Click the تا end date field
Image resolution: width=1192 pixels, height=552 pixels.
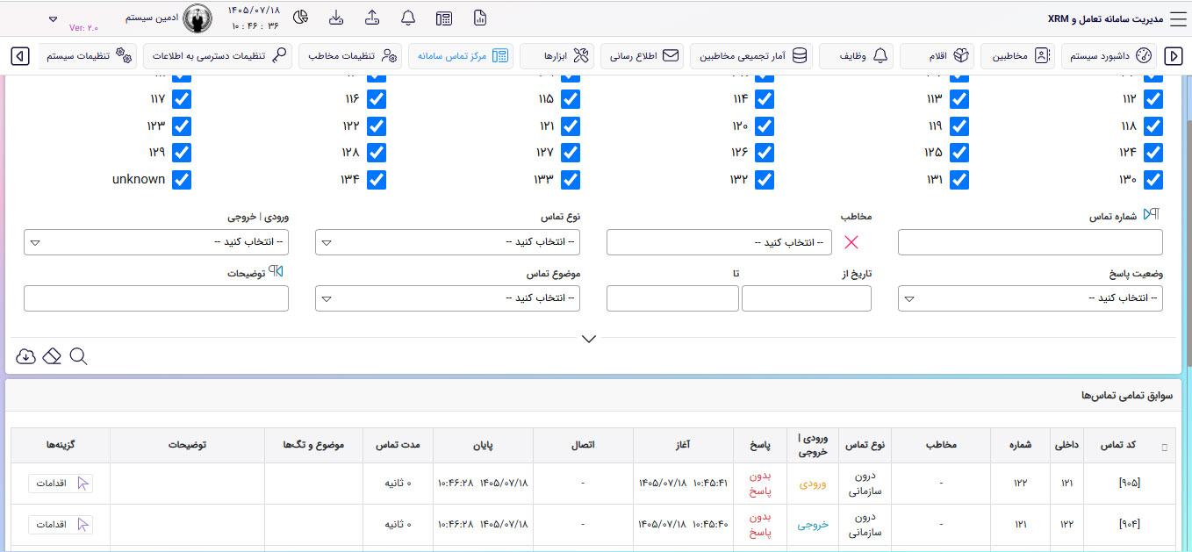coord(672,298)
